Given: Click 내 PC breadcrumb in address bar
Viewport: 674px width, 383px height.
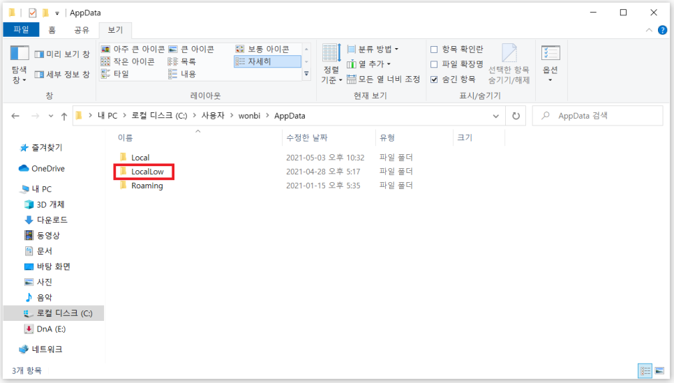Looking at the screenshot, I should 107,116.
